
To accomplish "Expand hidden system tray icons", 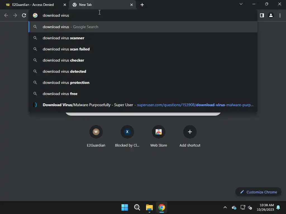I will coord(225,207).
